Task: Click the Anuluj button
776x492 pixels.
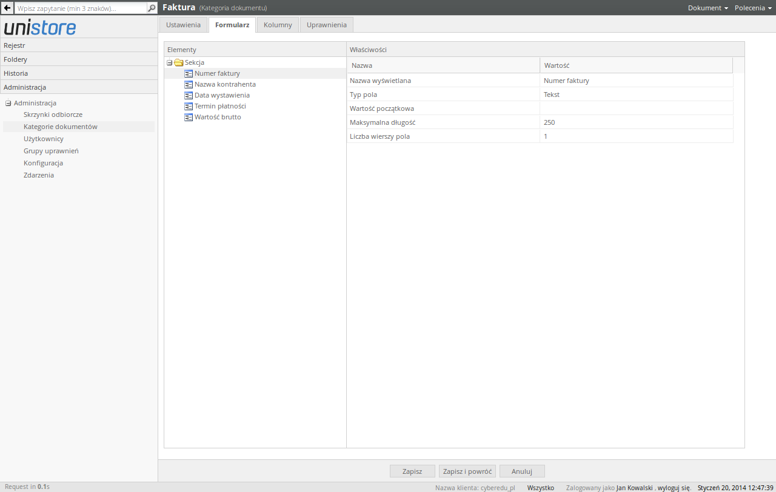Action: [522, 471]
